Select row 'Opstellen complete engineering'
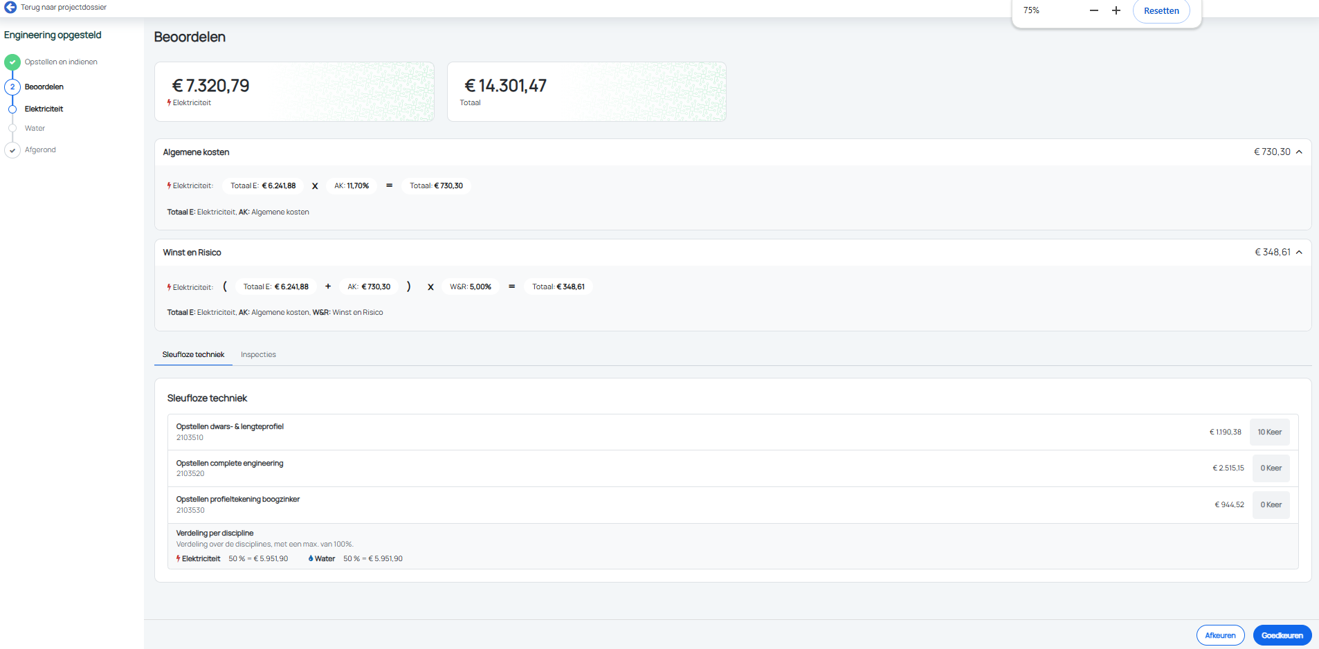Screen dimensions: 1319x649 point(733,468)
